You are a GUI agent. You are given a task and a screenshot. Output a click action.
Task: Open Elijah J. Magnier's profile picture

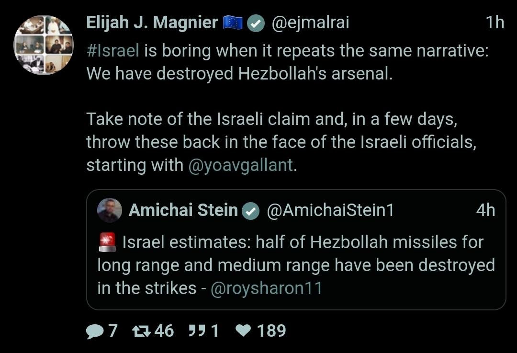coord(44,45)
